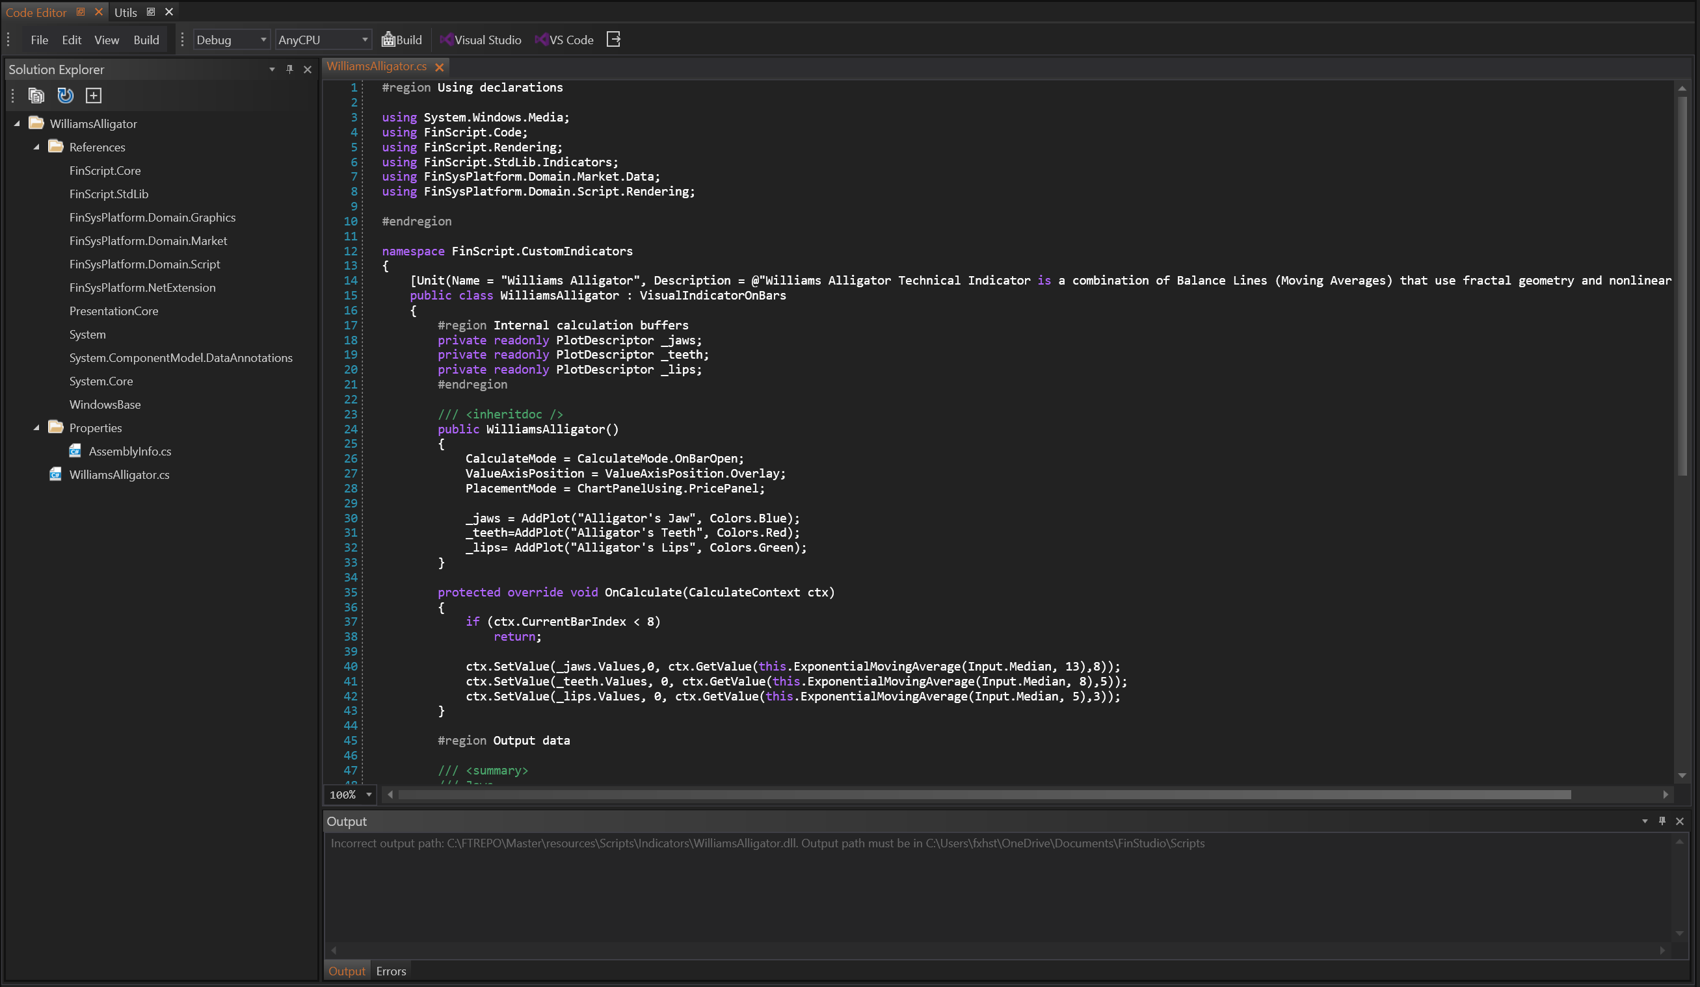The width and height of the screenshot is (1700, 987).
Task: Pin the Output panel
Action: click(1662, 821)
